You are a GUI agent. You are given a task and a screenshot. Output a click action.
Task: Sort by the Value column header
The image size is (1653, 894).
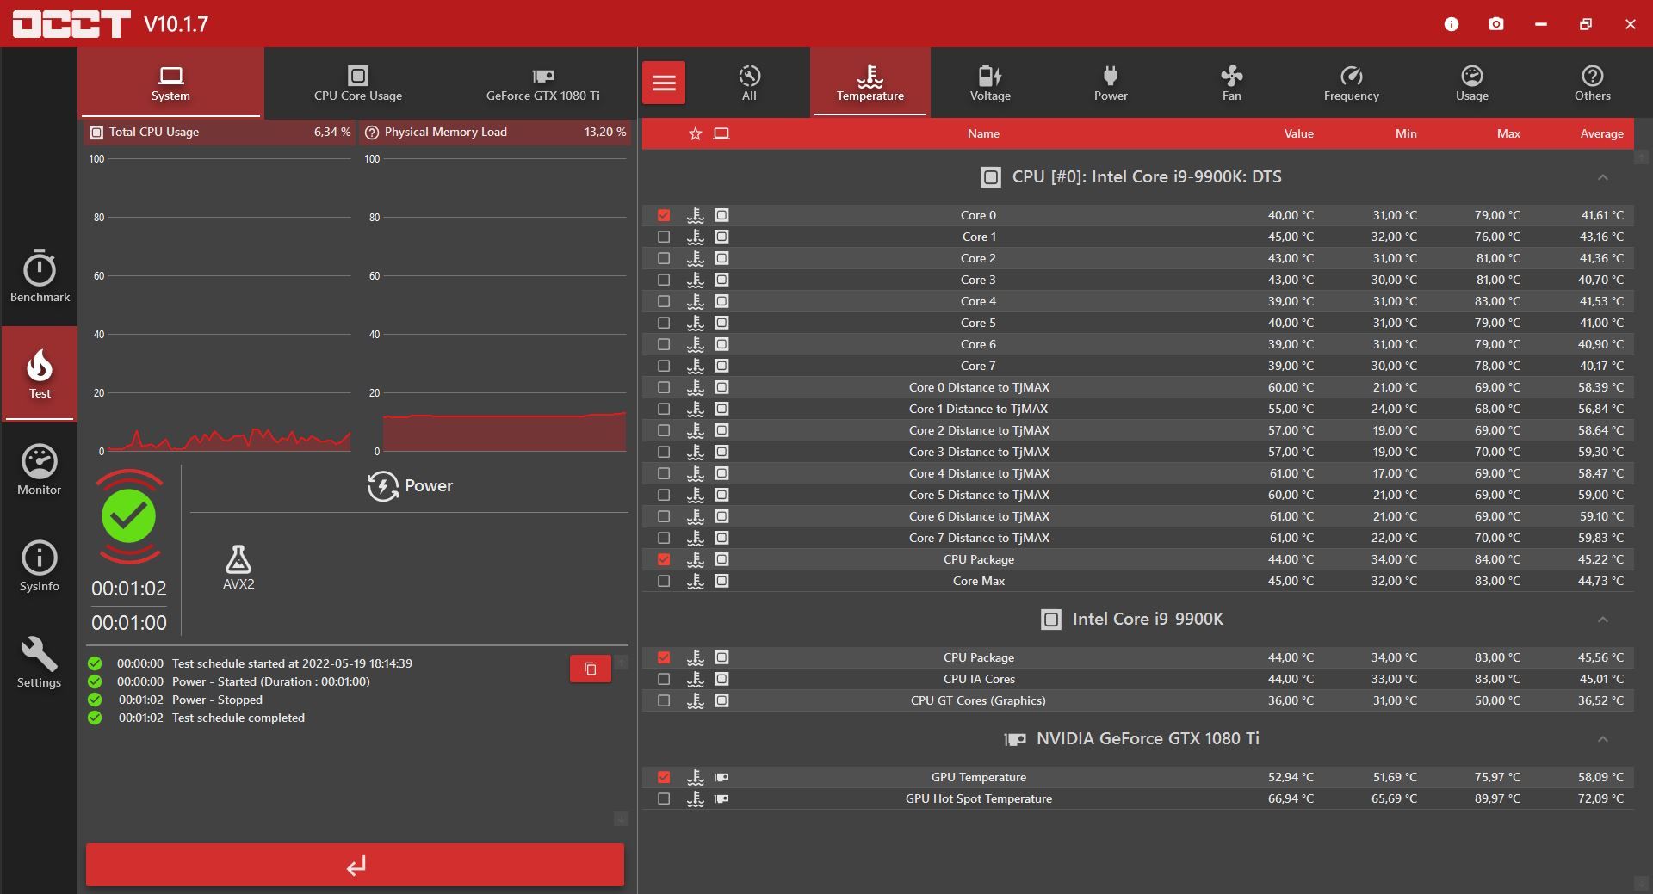1298,133
